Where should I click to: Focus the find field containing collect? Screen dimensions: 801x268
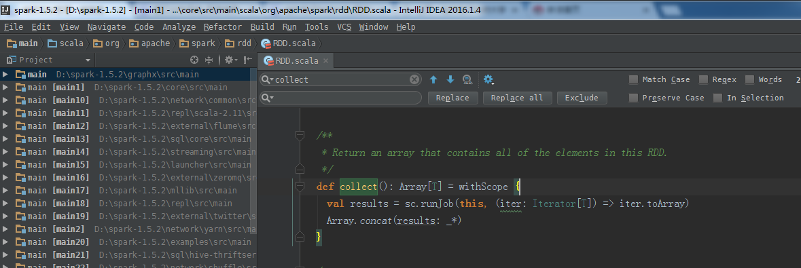coord(341,79)
